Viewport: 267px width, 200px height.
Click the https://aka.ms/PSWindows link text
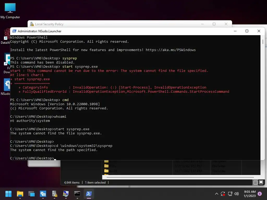point(171,50)
